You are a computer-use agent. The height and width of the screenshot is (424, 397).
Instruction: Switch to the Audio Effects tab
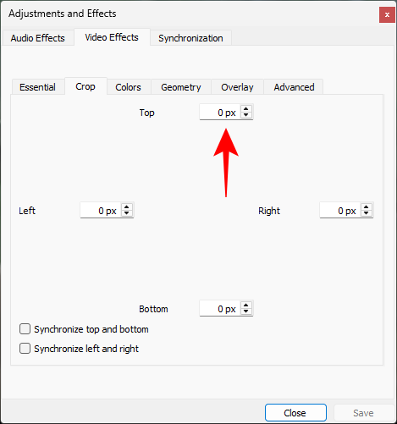click(x=38, y=38)
